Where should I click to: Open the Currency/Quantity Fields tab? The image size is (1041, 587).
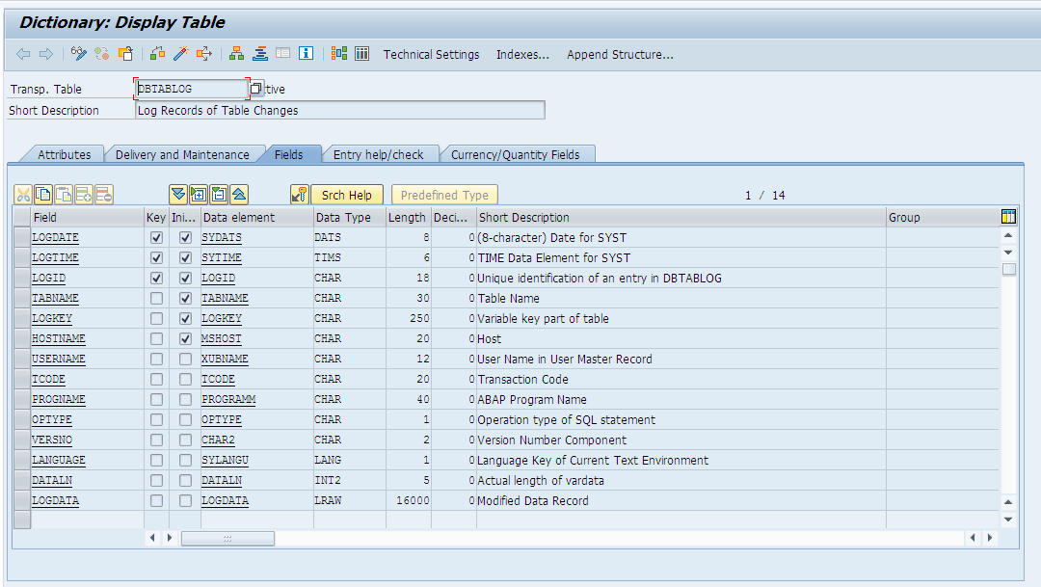tap(518, 153)
